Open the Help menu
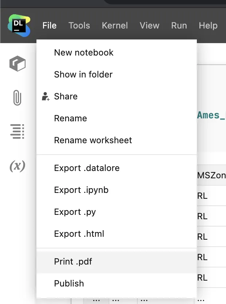 [208, 26]
